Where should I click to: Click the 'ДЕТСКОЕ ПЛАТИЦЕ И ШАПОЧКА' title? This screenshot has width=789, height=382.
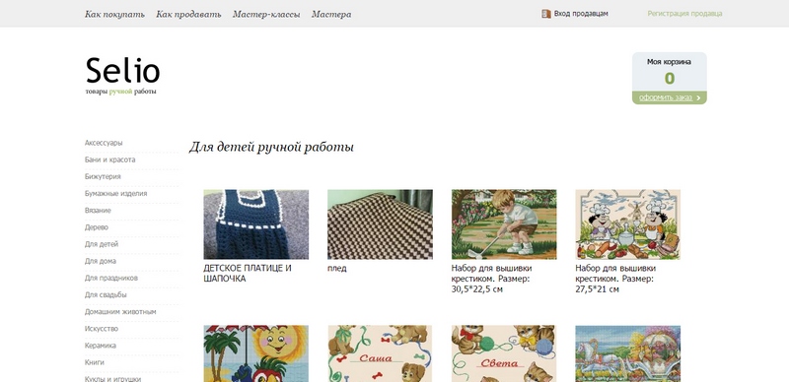pyautogui.click(x=248, y=274)
